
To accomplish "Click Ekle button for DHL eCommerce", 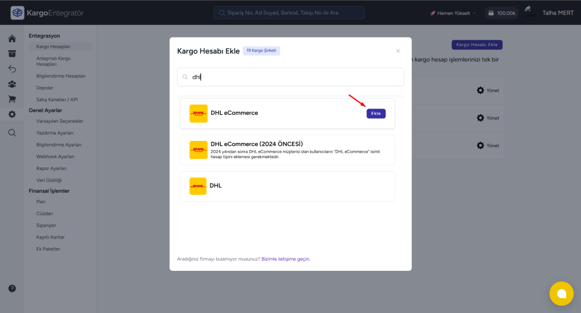I will point(376,113).
